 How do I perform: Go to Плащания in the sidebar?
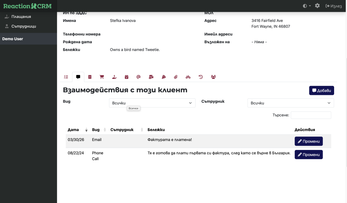pyautogui.click(x=21, y=17)
